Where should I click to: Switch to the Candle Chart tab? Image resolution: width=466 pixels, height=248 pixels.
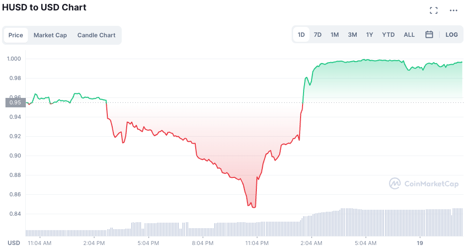pyautogui.click(x=96, y=35)
